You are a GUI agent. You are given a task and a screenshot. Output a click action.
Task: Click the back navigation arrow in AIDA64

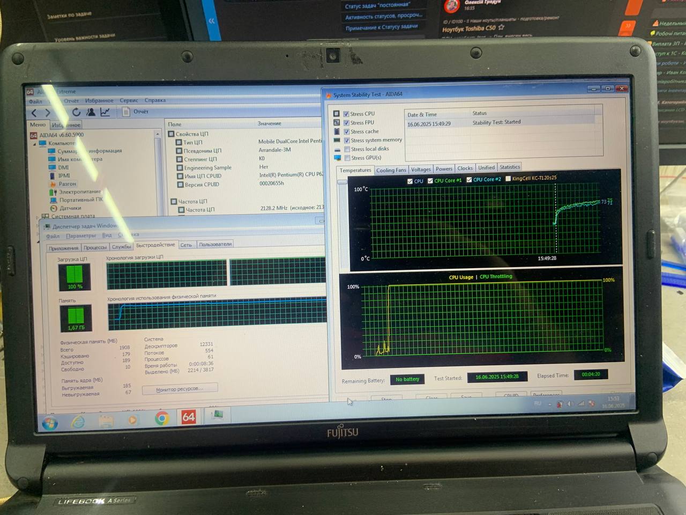point(34,113)
